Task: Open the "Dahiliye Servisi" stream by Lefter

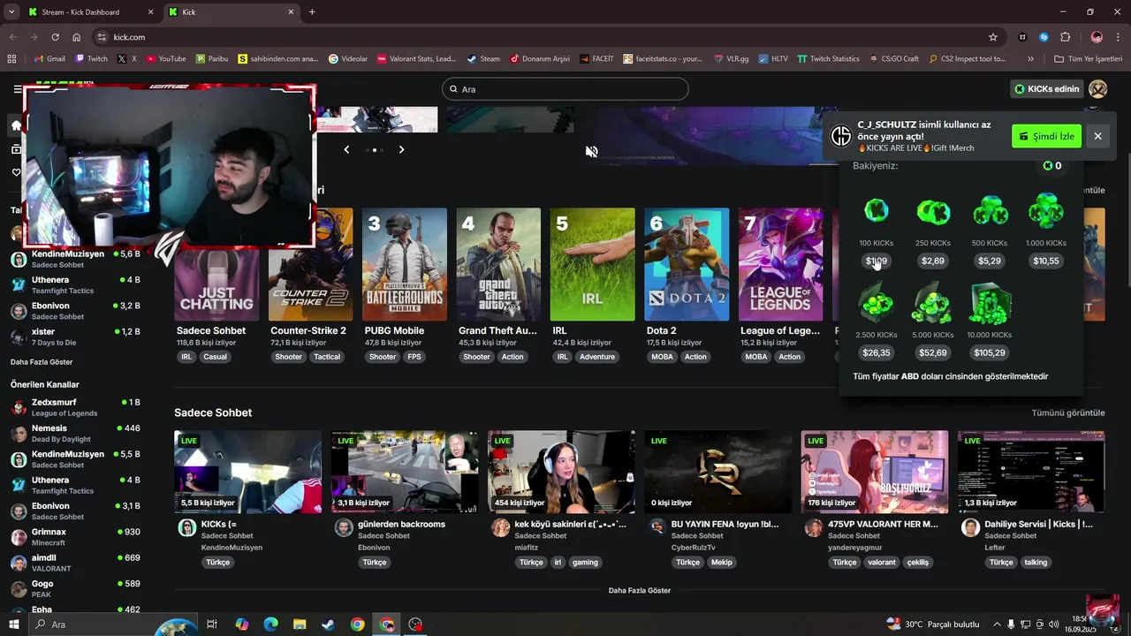Action: [1030, 472]
